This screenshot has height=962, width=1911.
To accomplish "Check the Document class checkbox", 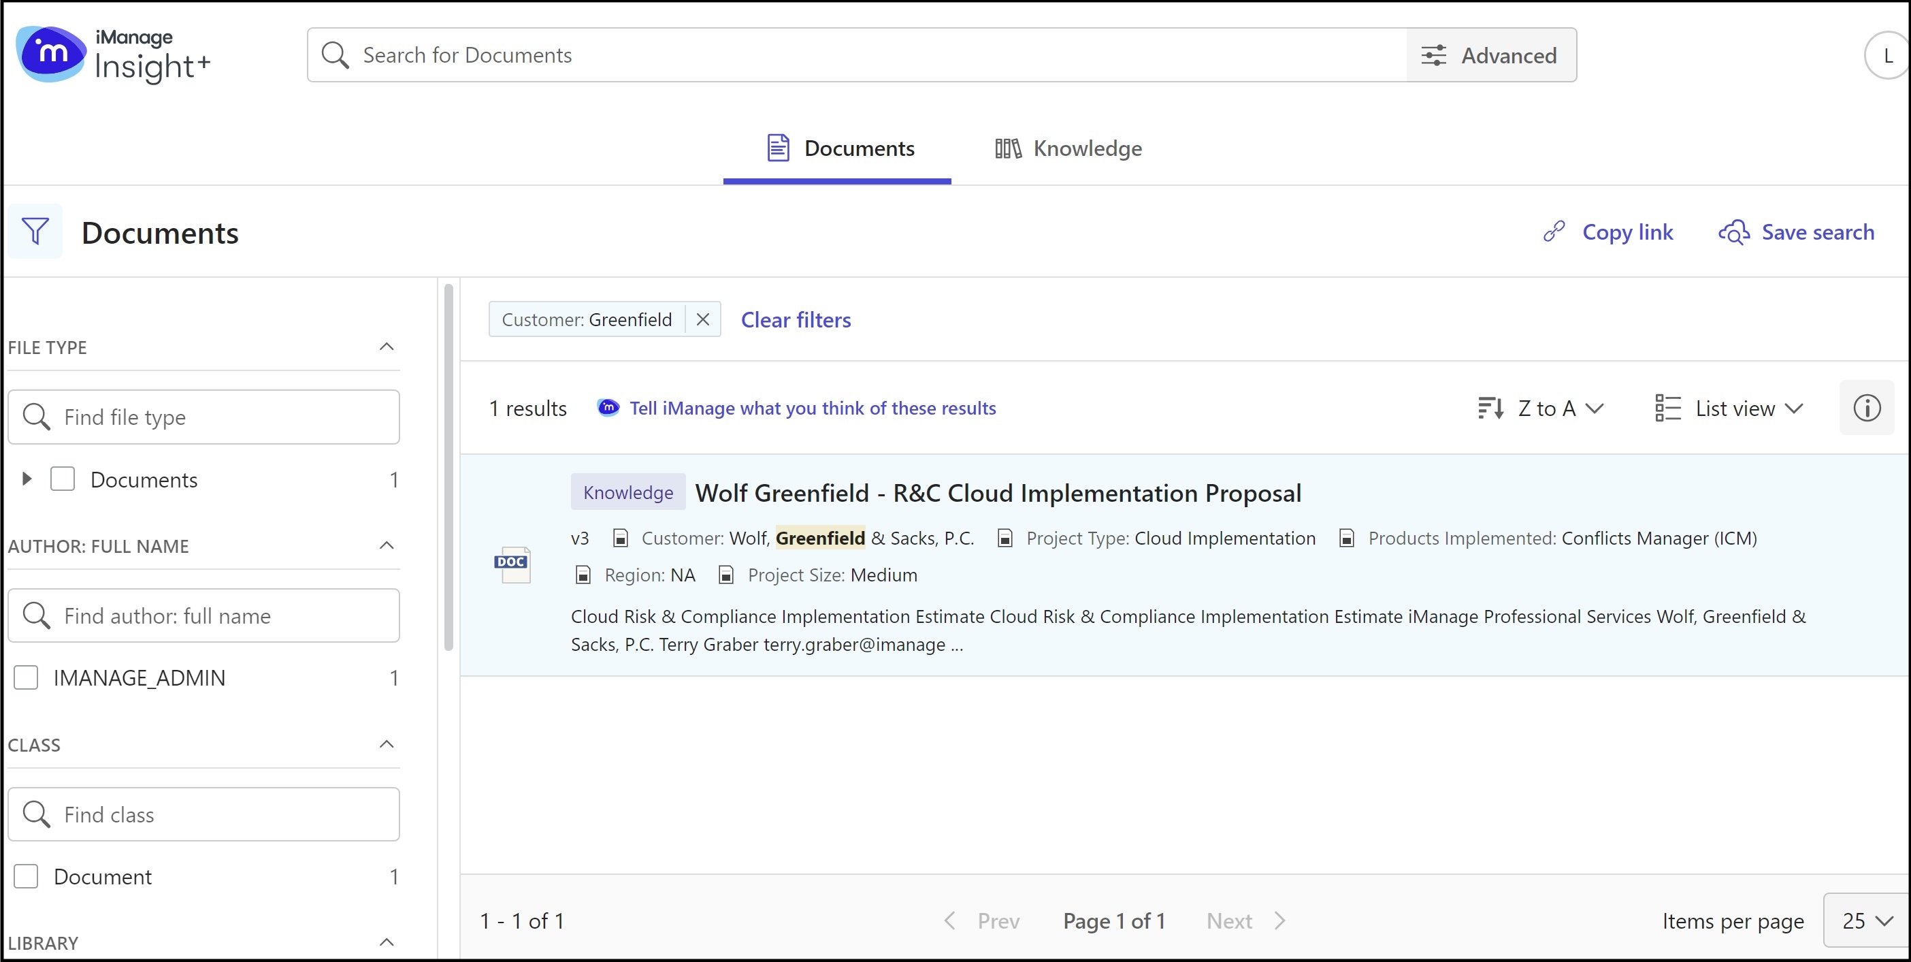I will coord(27,876).
